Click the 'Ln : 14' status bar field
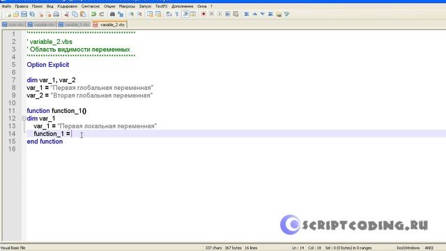Screen dimensions: 446x251 click(298, 248)
